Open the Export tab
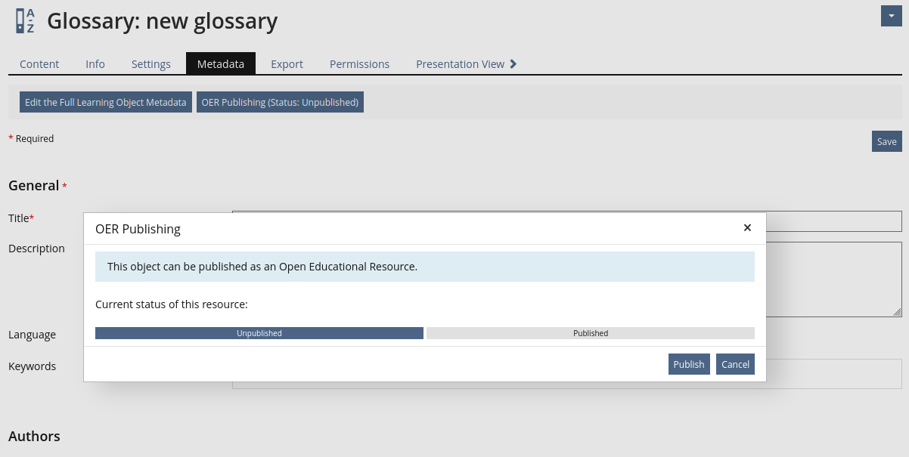The image size is (909, 457). [x=287, y=64]
